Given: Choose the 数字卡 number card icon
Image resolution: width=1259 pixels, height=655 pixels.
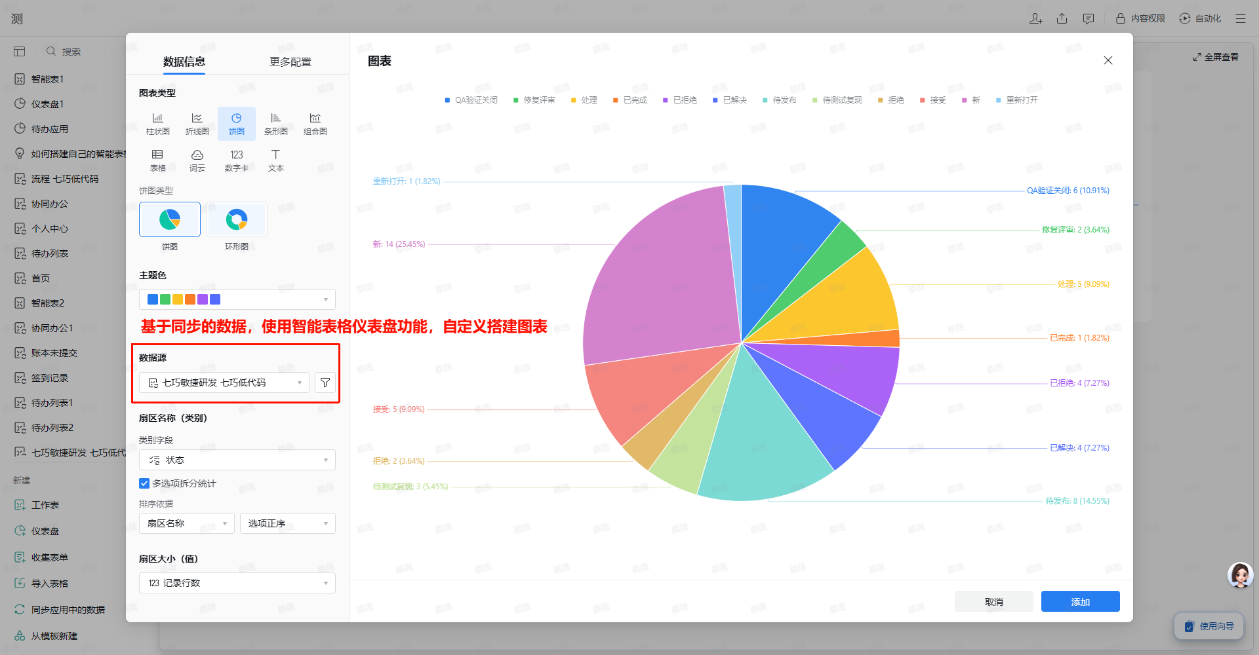Looking at the screenshot, I should click(x=236, y=160).
